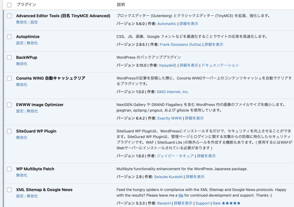This screenshot has height=207, width=294.
Task: Open the Seisuke Kuraishi author link
Action: (168, 177)
